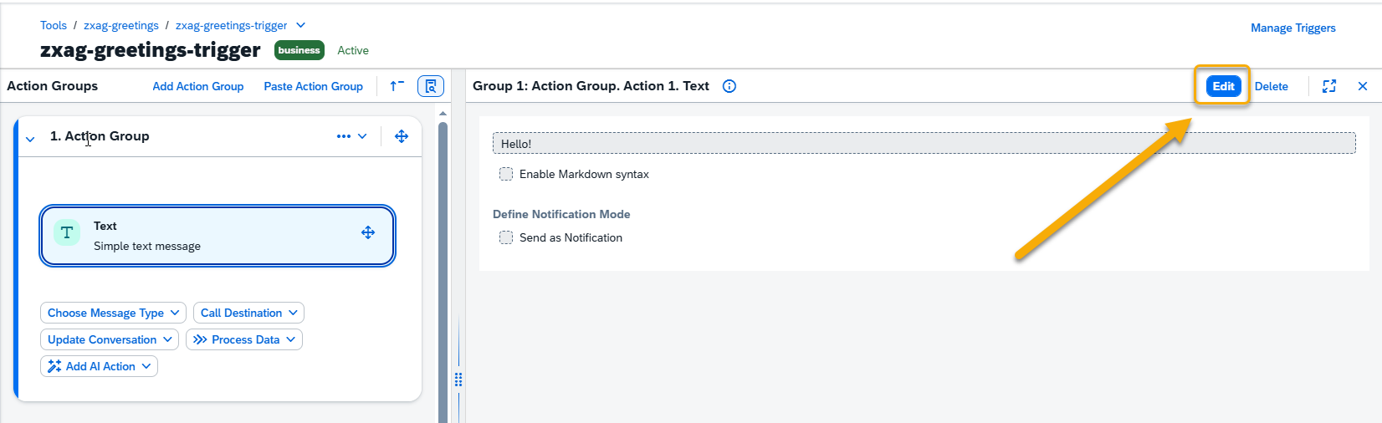Check Send as Notification

(506, 237)
